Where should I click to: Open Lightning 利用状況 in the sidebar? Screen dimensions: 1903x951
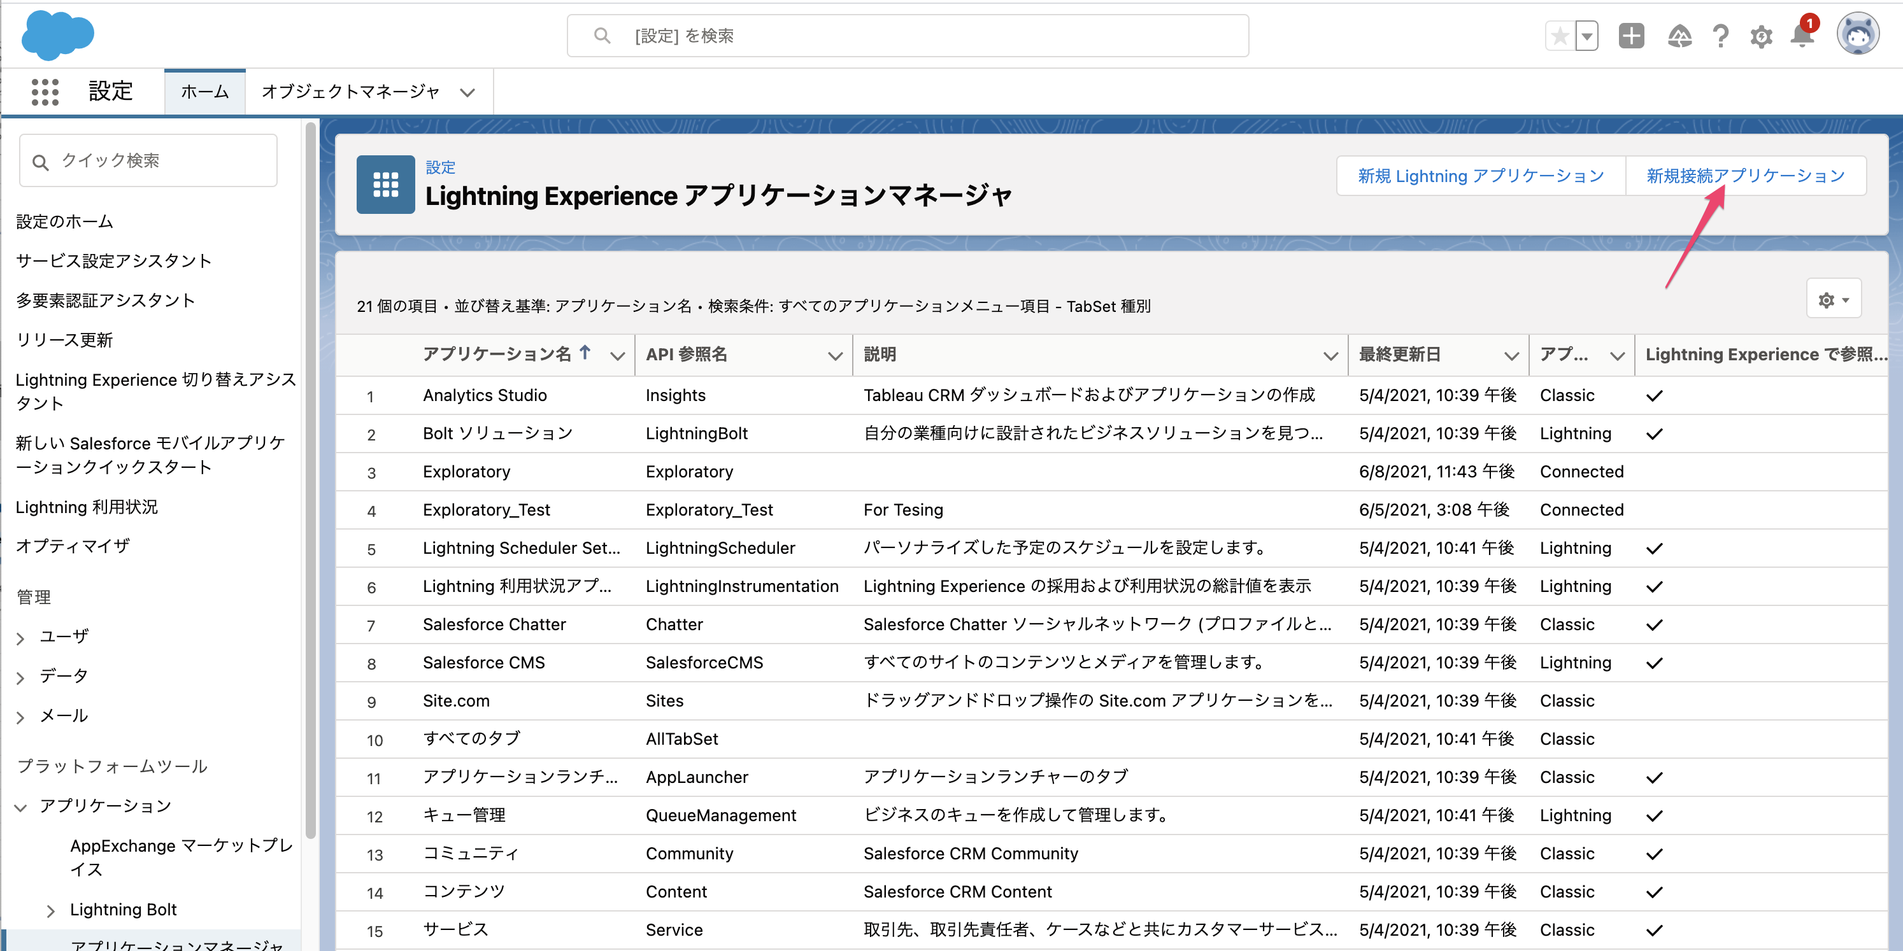[87, 507]
